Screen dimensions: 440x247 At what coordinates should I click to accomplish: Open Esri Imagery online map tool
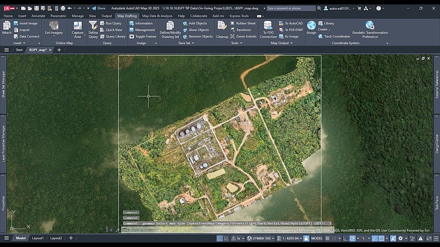pos(54,28)
